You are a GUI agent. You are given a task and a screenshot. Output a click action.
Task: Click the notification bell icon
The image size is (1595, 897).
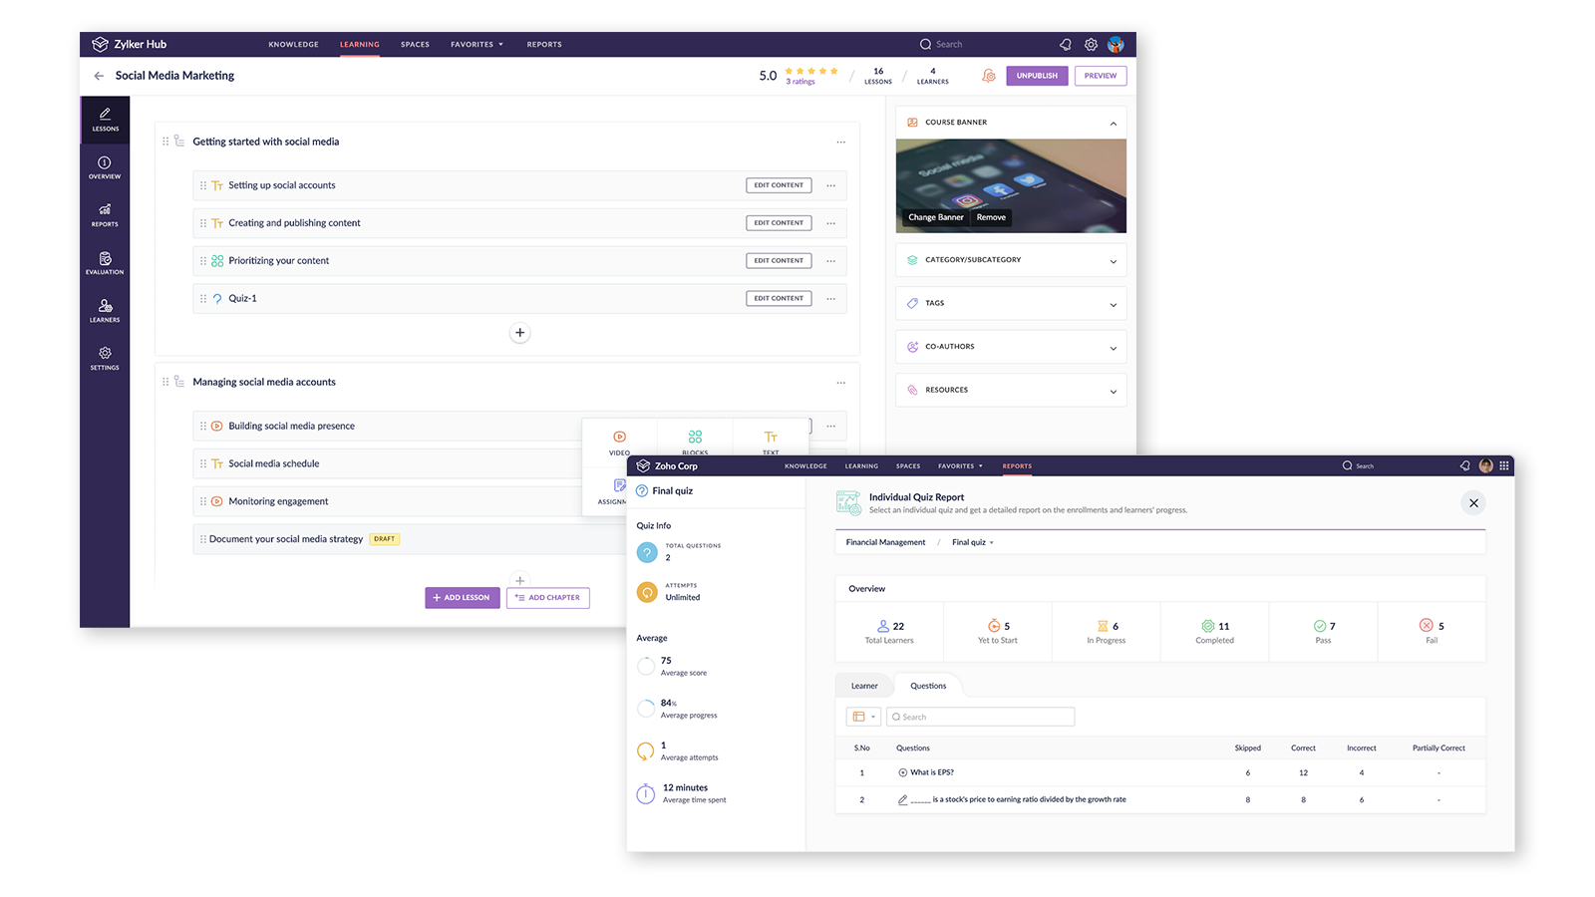pyautogui.click(x=1065, y=44)
